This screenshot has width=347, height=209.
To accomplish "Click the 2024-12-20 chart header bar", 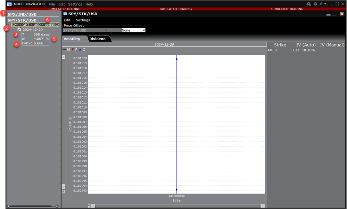I will pos(164,44).
